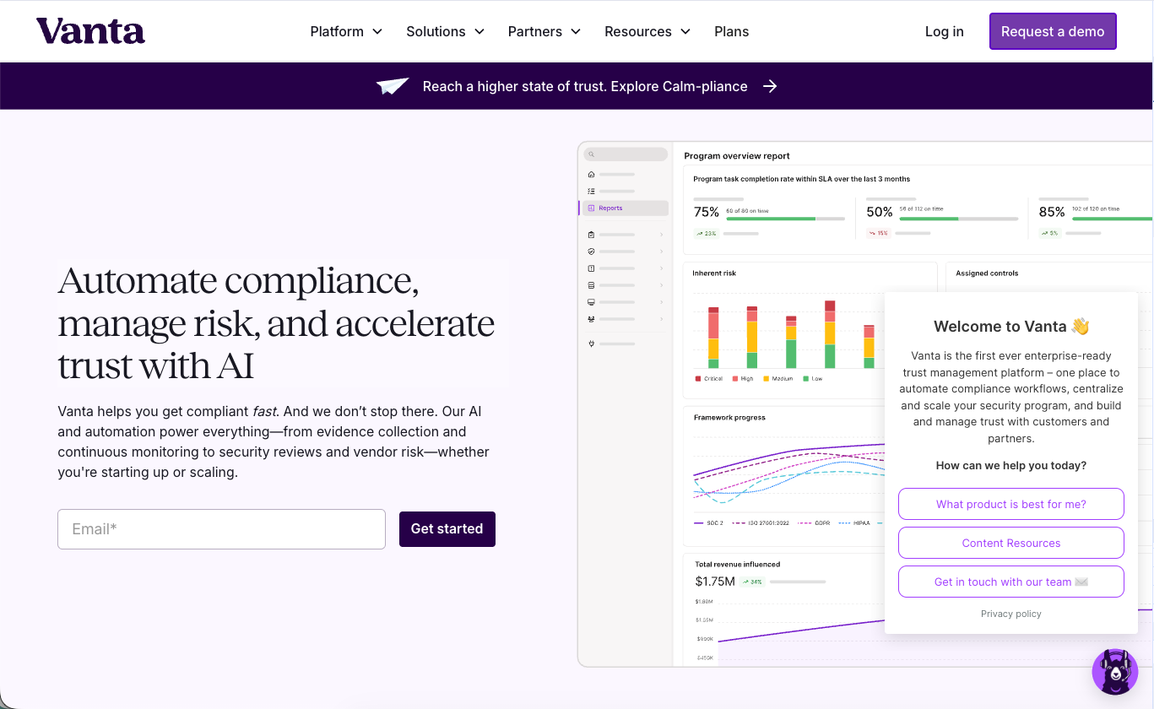The image size is (1154, 709).
Task: Click the Log in link
Action: pos(944,31)
